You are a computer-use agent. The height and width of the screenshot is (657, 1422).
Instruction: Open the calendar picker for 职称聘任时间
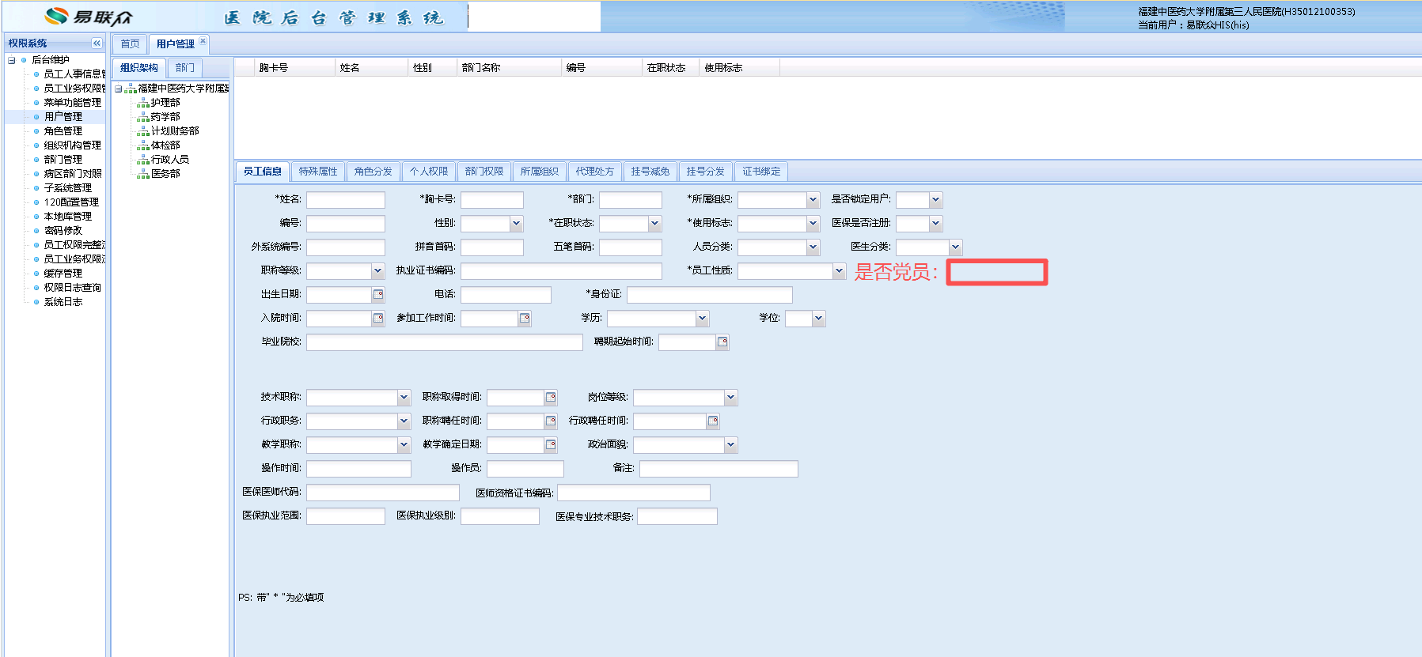551,421
